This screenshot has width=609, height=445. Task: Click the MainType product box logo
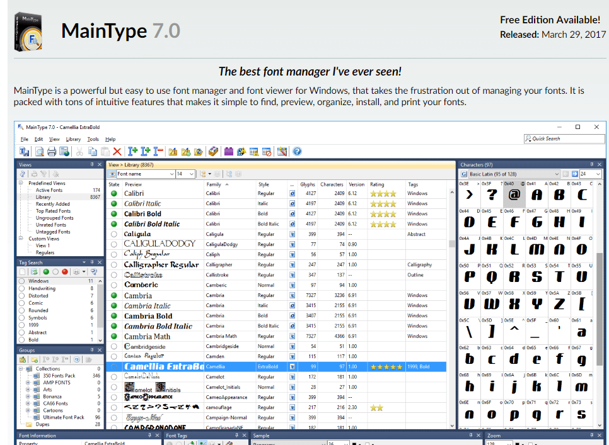click(x=28, y=31)
